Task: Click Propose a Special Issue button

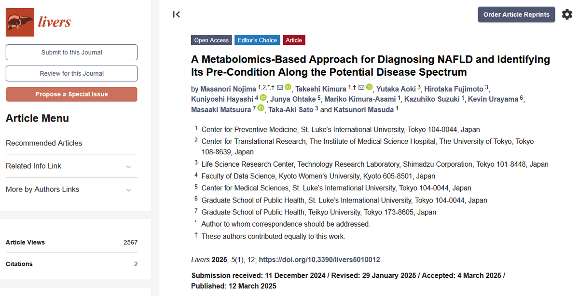Action: pyautogui.click(x=71, y=94)
